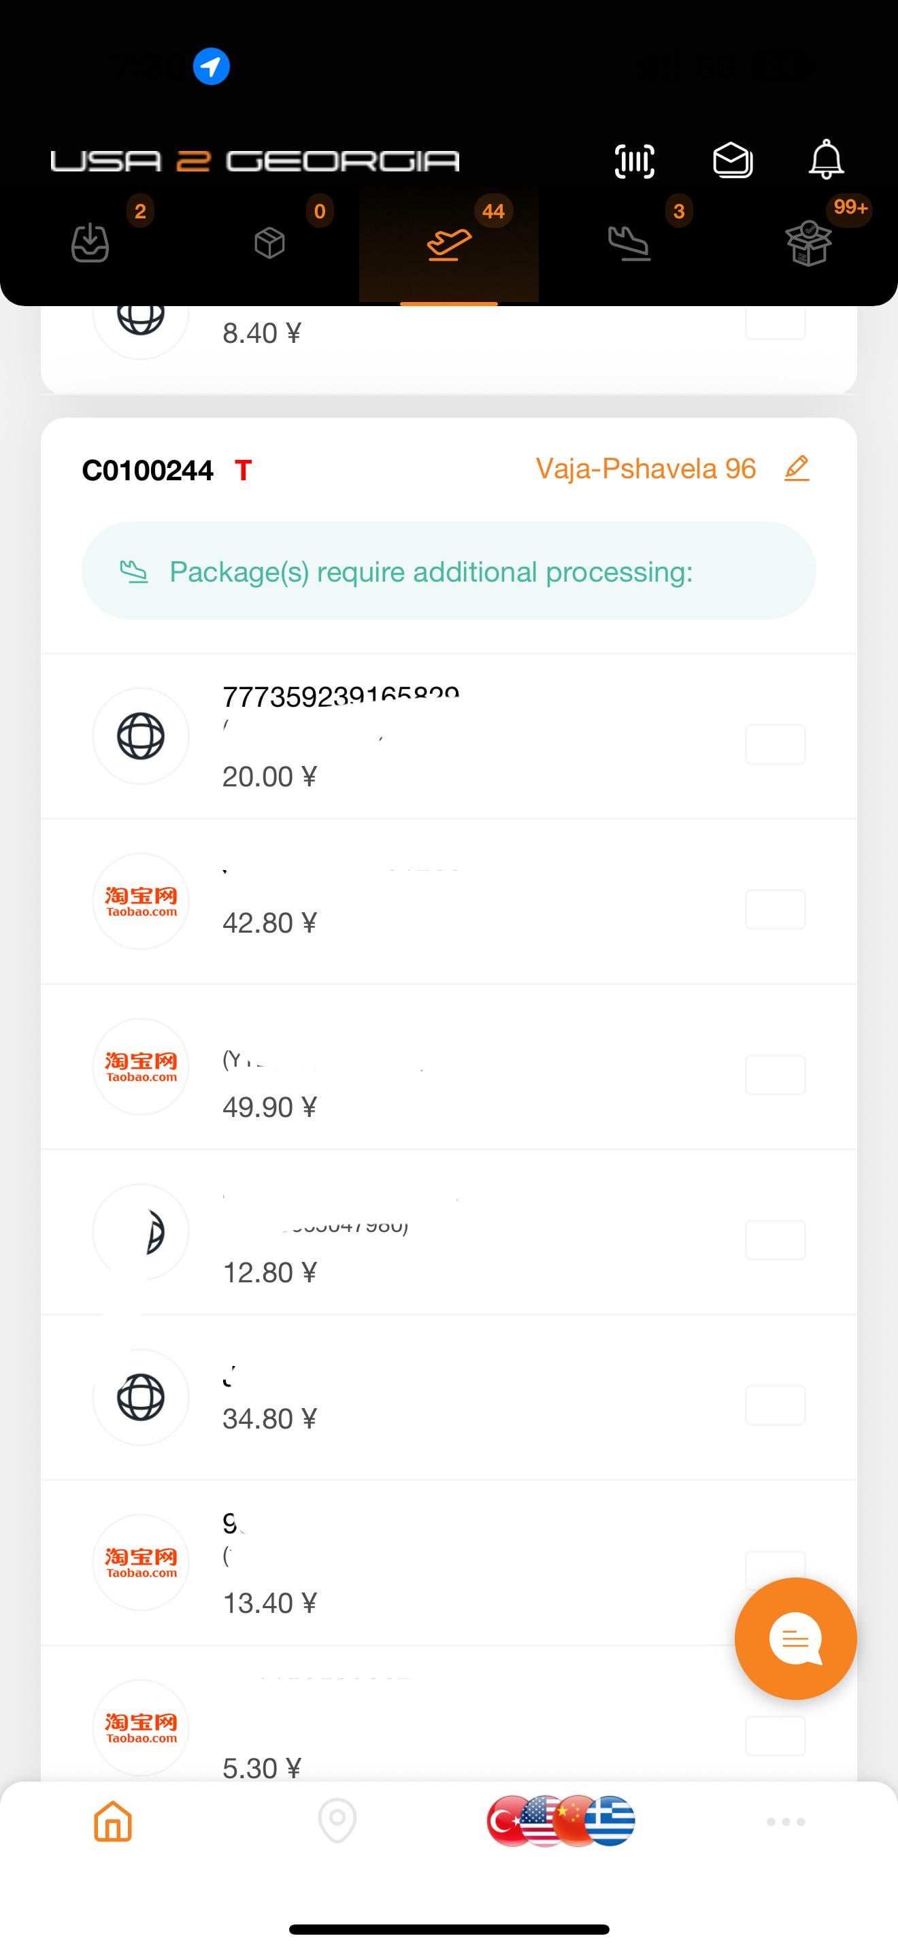Switch to the departed flights tab with 44
The width and height of the screenshot is (898, 1951).
point(449,244)
